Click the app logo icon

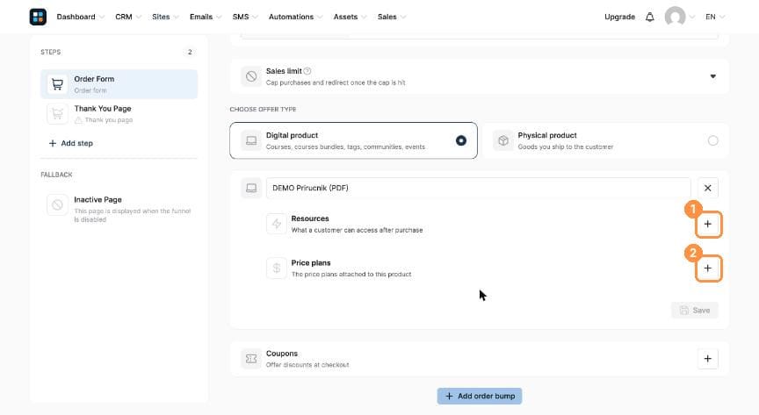38,17
